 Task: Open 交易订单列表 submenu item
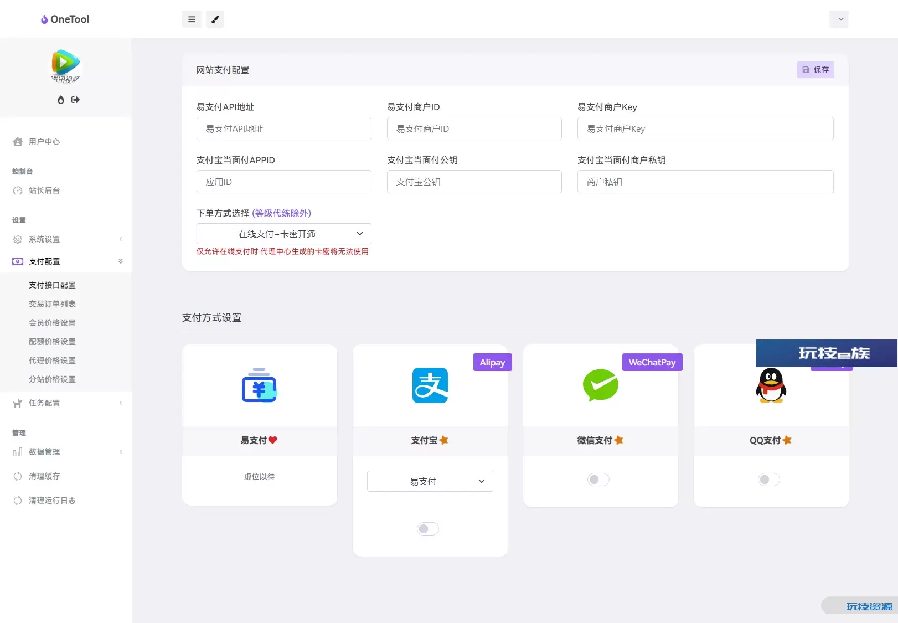coord(52,304)
